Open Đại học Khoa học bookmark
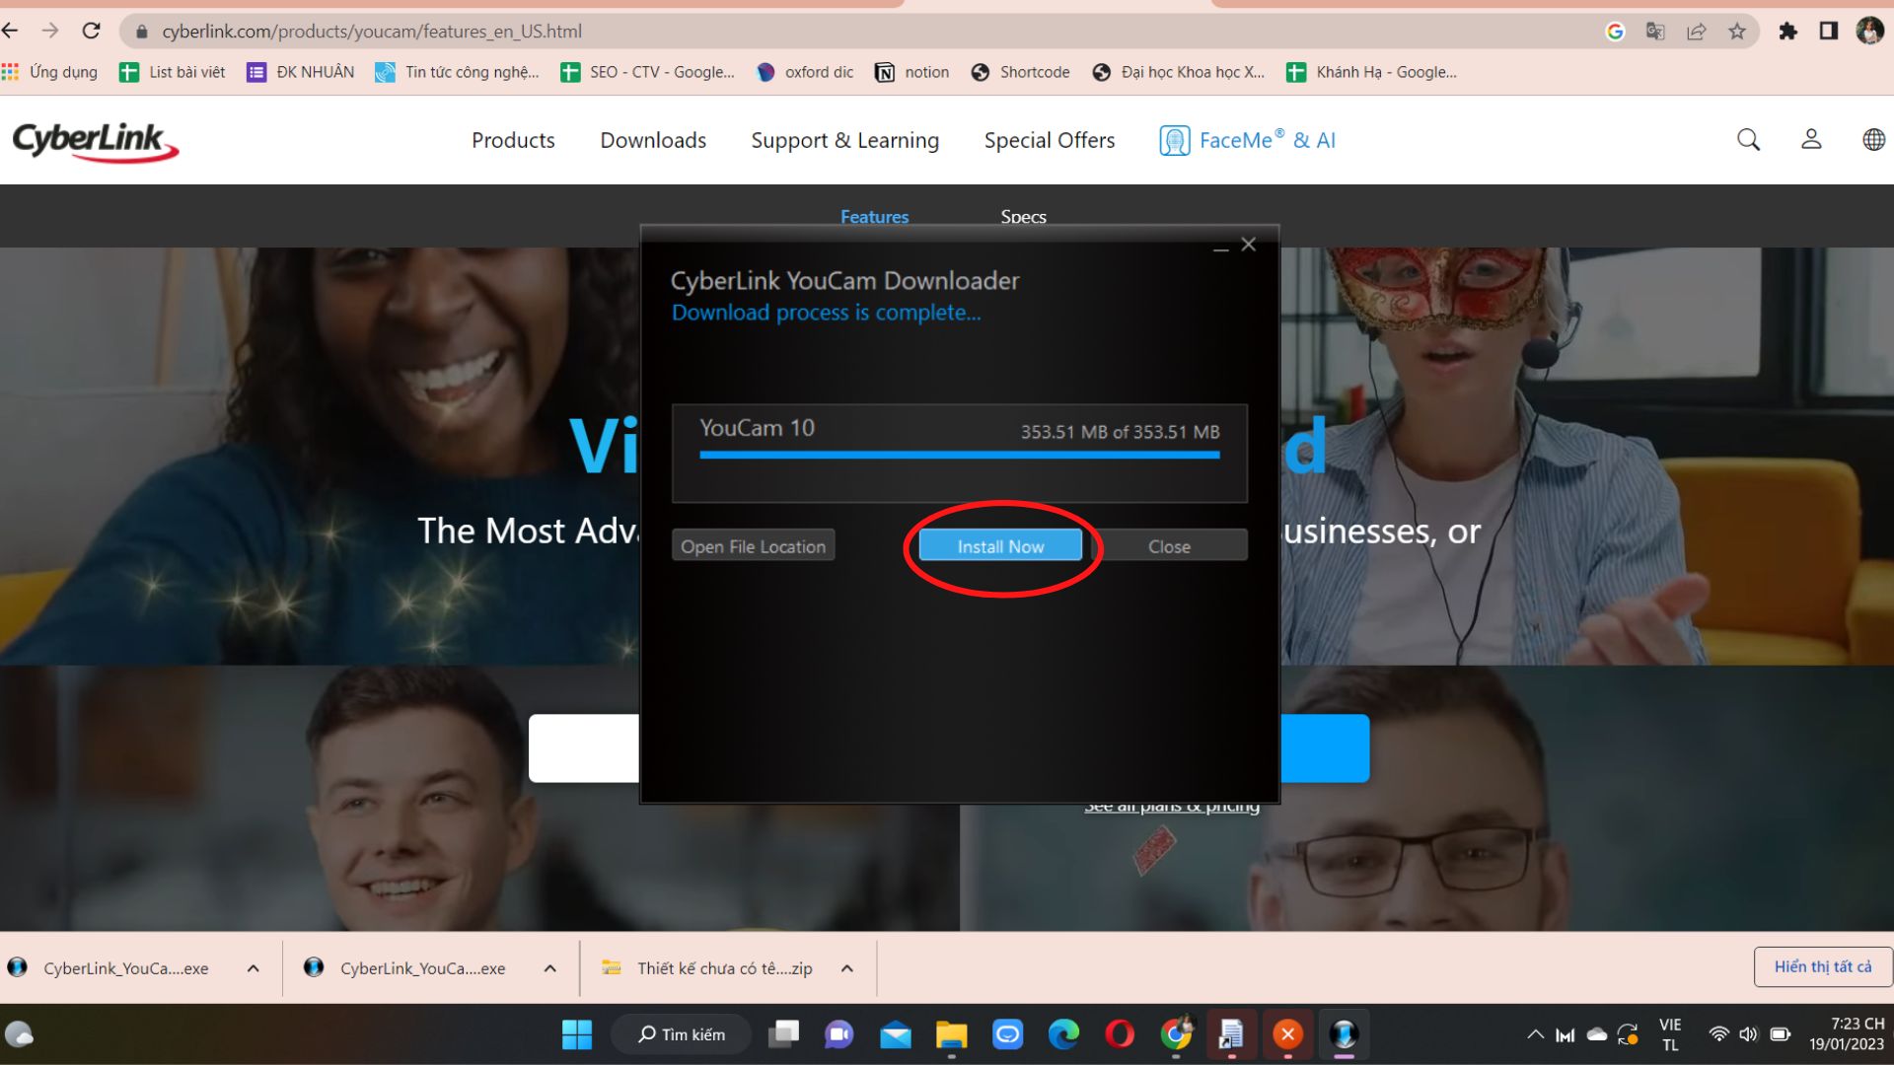Image resolution: width=1894 pixels, height=1065 pixels. [1179, 72]
